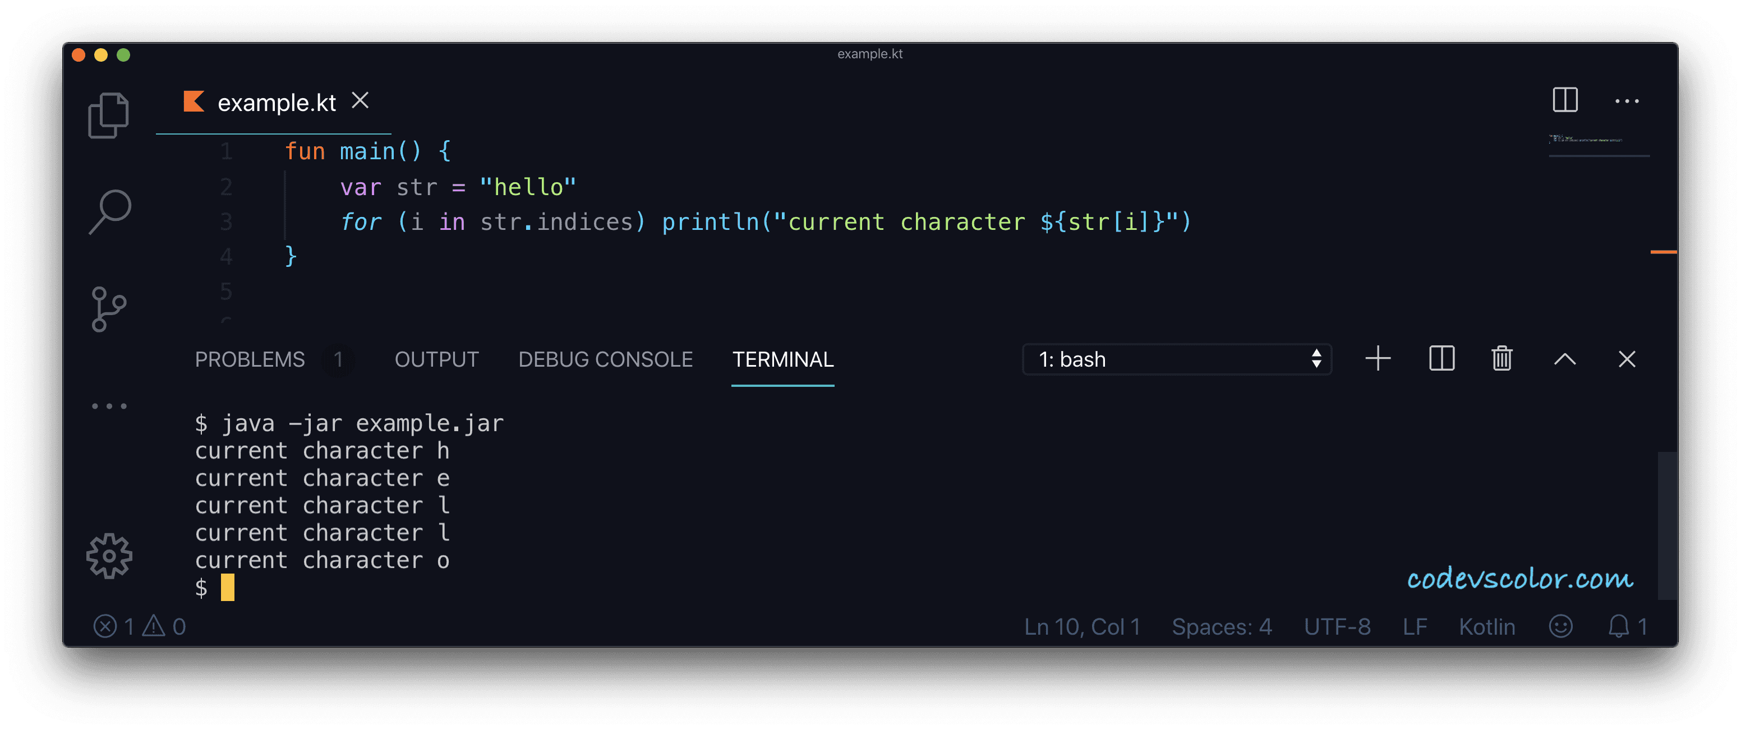
Task: Click the yellow macOS minimize button
Action: (101, 55)
